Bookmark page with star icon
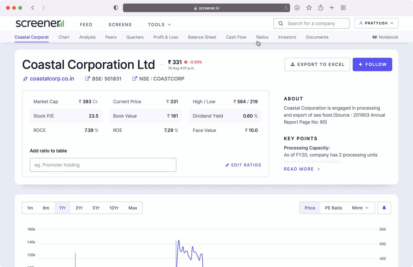 click(309, 8)
